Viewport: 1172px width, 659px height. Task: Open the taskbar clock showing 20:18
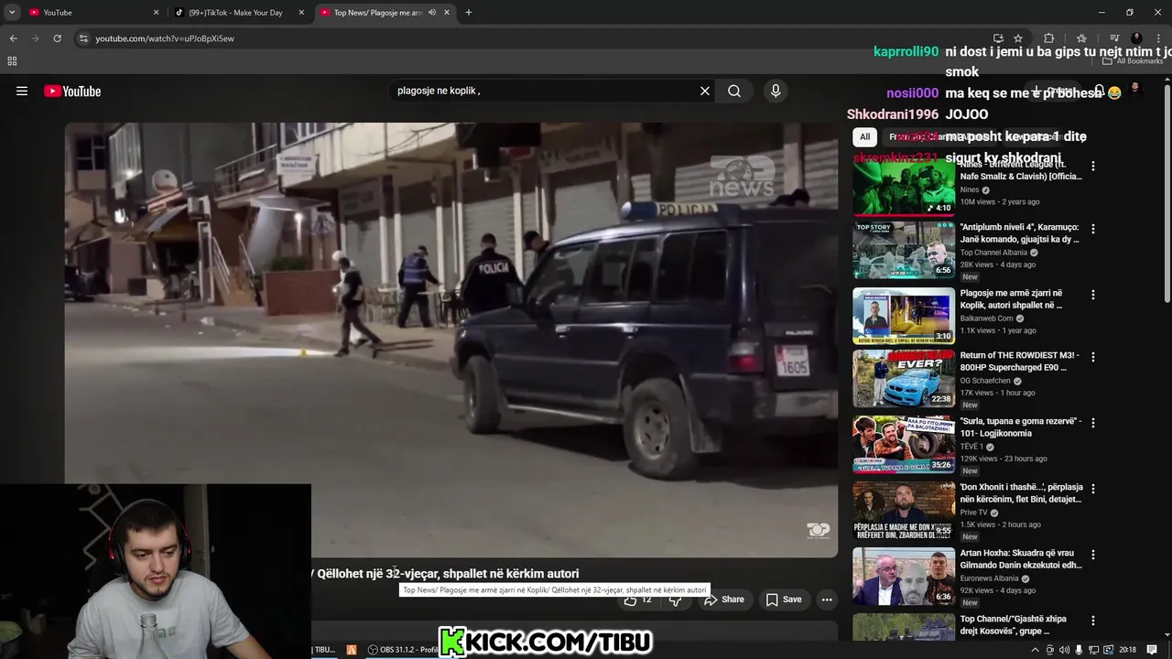[1127, 650]
